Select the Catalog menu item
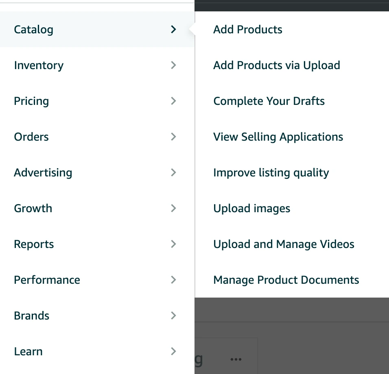The width and height of the screenshot is (389, 374). coord(33,29)
